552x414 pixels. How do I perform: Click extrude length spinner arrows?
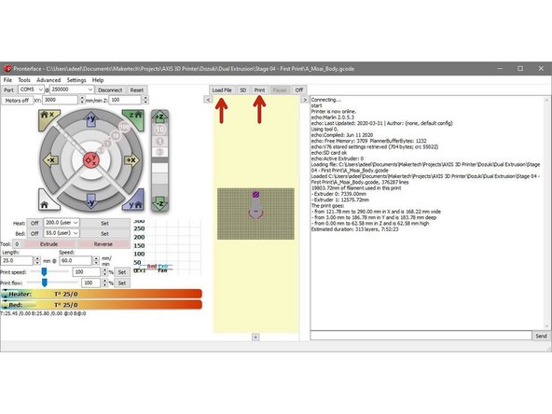tap(37, 260)
